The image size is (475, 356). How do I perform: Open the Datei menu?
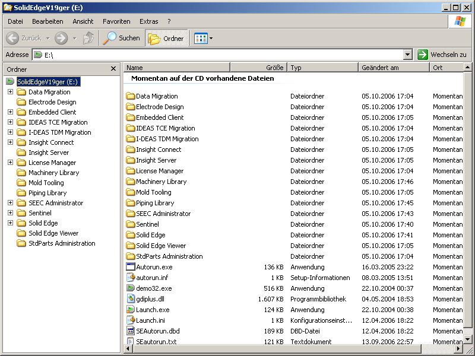click(x=15, y=21)
